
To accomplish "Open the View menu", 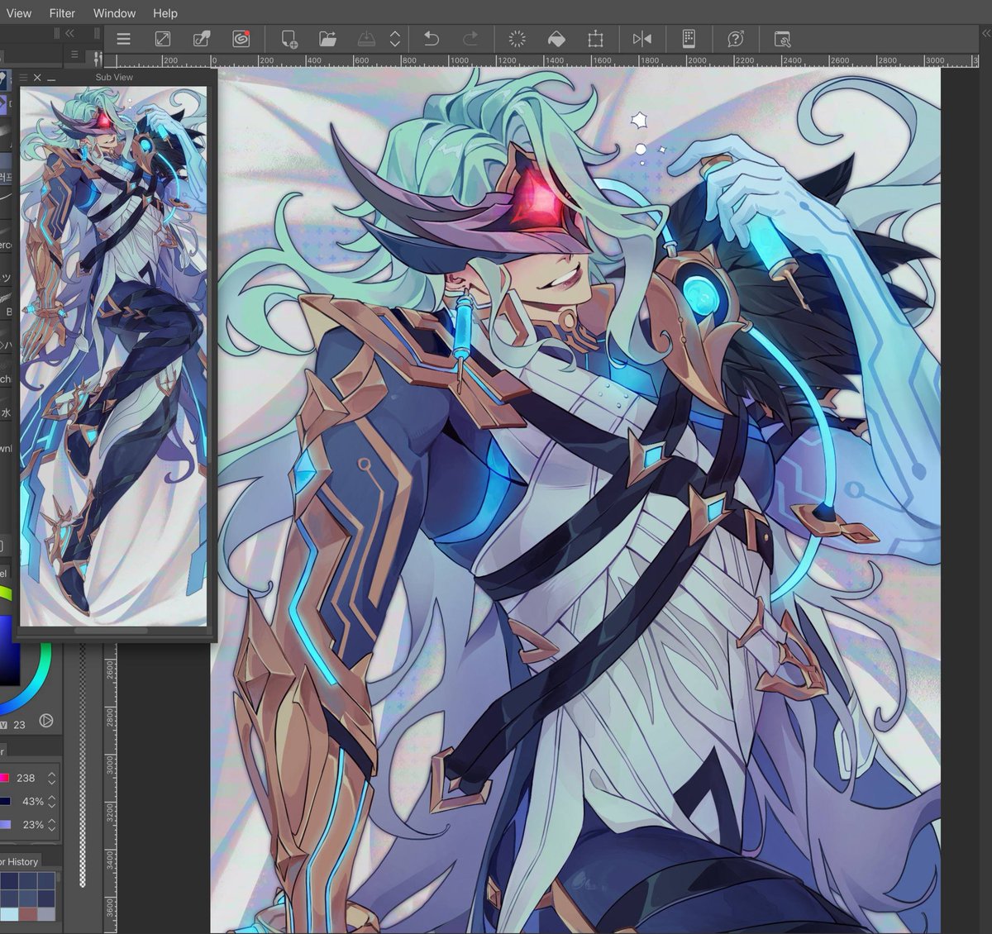I will [x=18, y=13].
